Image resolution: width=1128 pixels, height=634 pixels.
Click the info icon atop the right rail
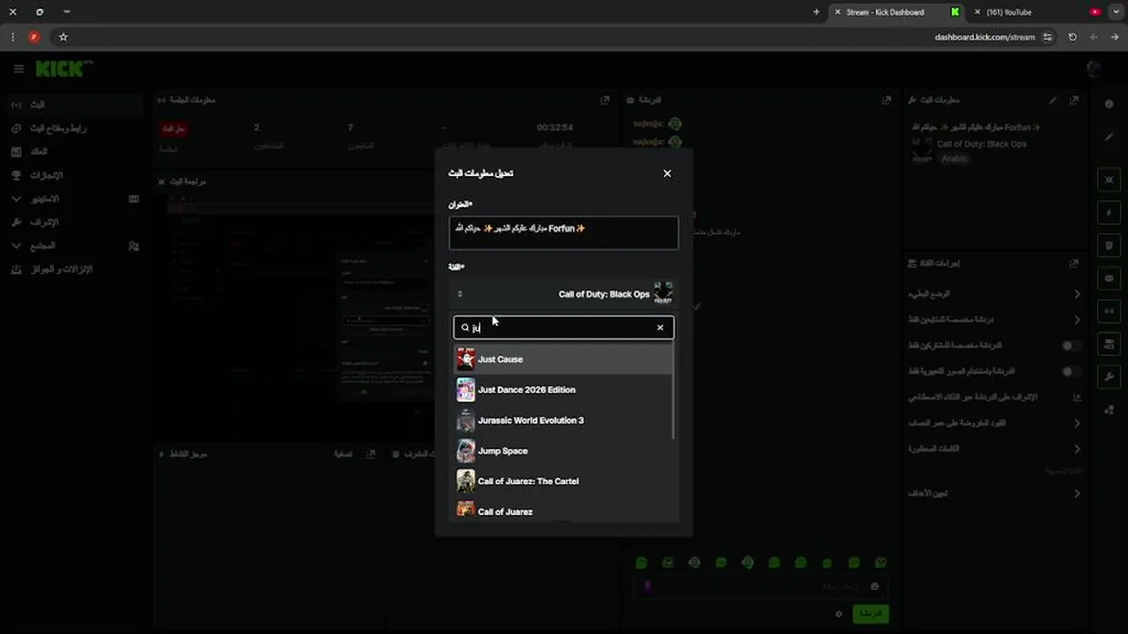coord(1109,104)
